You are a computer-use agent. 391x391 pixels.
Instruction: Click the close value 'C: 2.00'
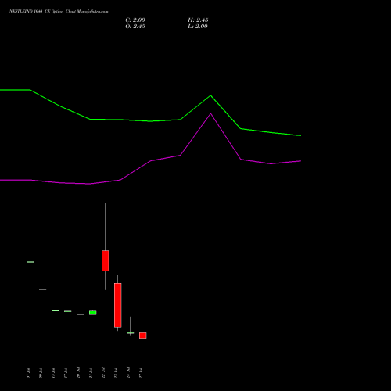[135, 20]
